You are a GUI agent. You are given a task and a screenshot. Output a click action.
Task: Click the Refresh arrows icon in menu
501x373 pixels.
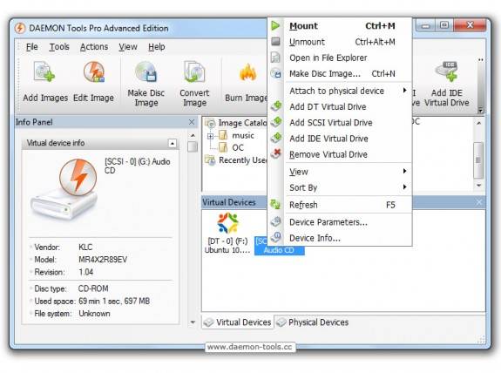tap(275, 204)
